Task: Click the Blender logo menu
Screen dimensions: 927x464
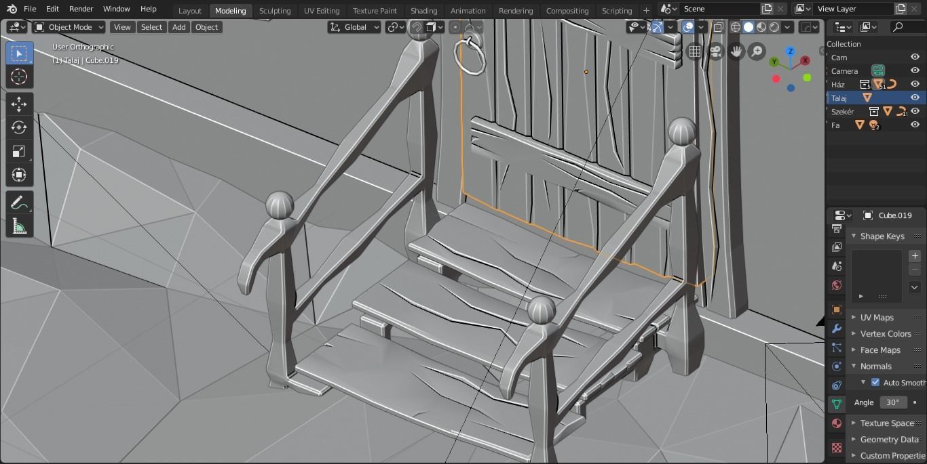Action: coord(12,9)
